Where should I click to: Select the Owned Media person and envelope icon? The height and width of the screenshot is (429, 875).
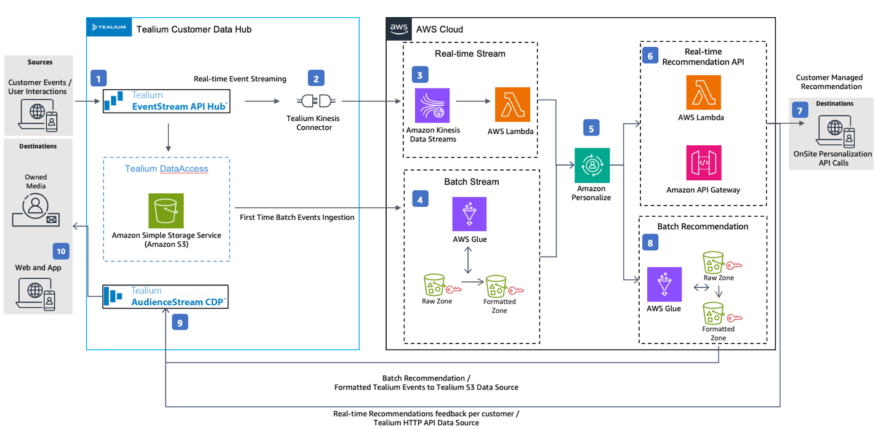click(36, 210)
